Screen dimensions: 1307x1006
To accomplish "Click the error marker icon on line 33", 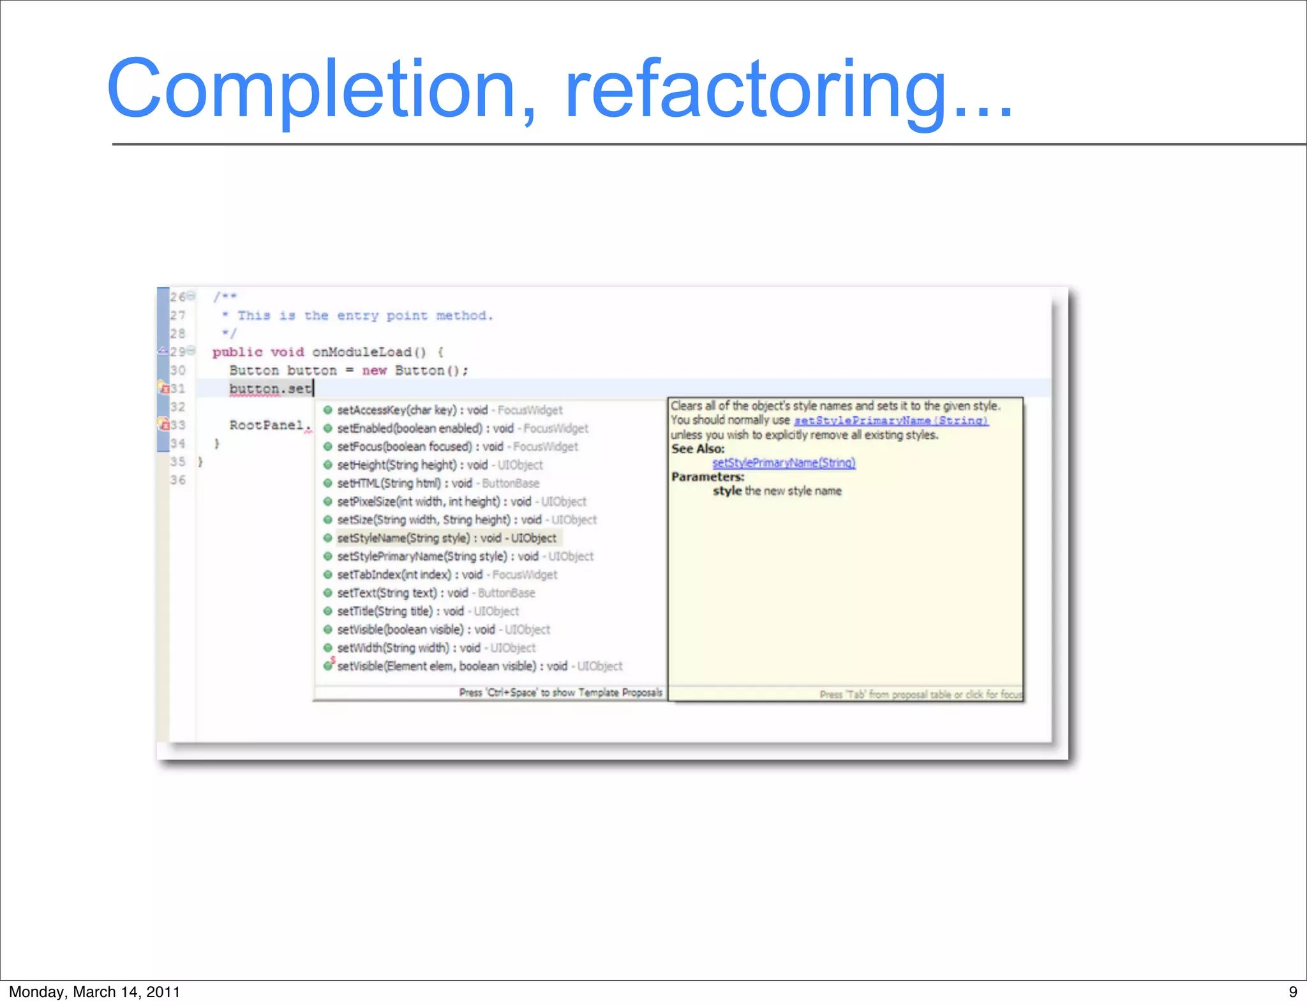I will coord(163,424).
